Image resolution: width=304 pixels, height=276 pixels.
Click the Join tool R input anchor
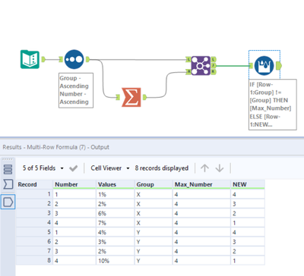[x=188, y=72]
